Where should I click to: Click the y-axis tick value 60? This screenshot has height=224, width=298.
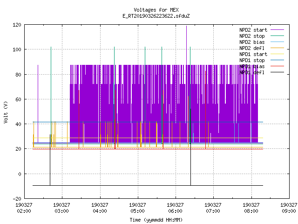[x=18, y=99]
